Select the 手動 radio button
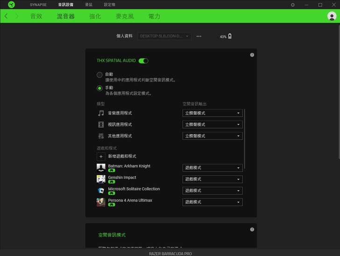Viewport: 340px width, 256px height. pyautogui.click(x=99, y=88)
